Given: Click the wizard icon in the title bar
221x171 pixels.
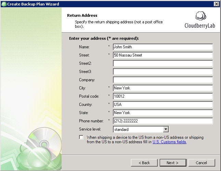Looking at the screenshot, I should click(x=4, y=4).
